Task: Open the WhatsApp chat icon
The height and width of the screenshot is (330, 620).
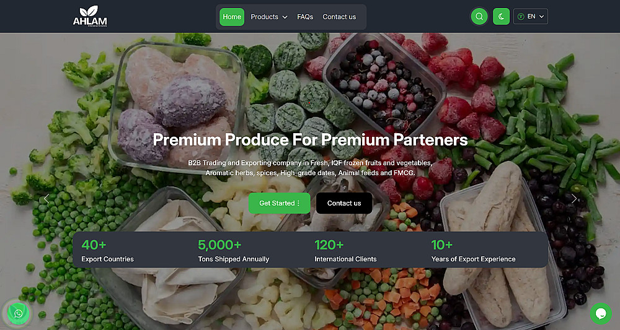Action: click(x=18, y=313)
